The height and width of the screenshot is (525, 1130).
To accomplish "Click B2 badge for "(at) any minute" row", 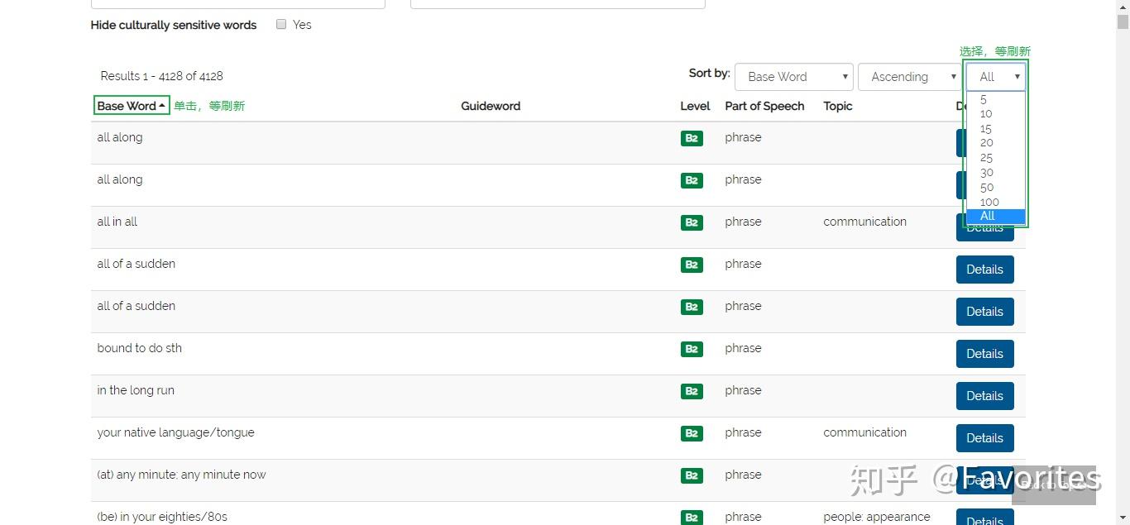I will click(x=692, y=475).
